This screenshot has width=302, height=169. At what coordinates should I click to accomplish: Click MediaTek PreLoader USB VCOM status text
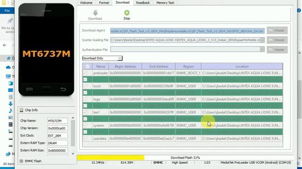[256, 162]
